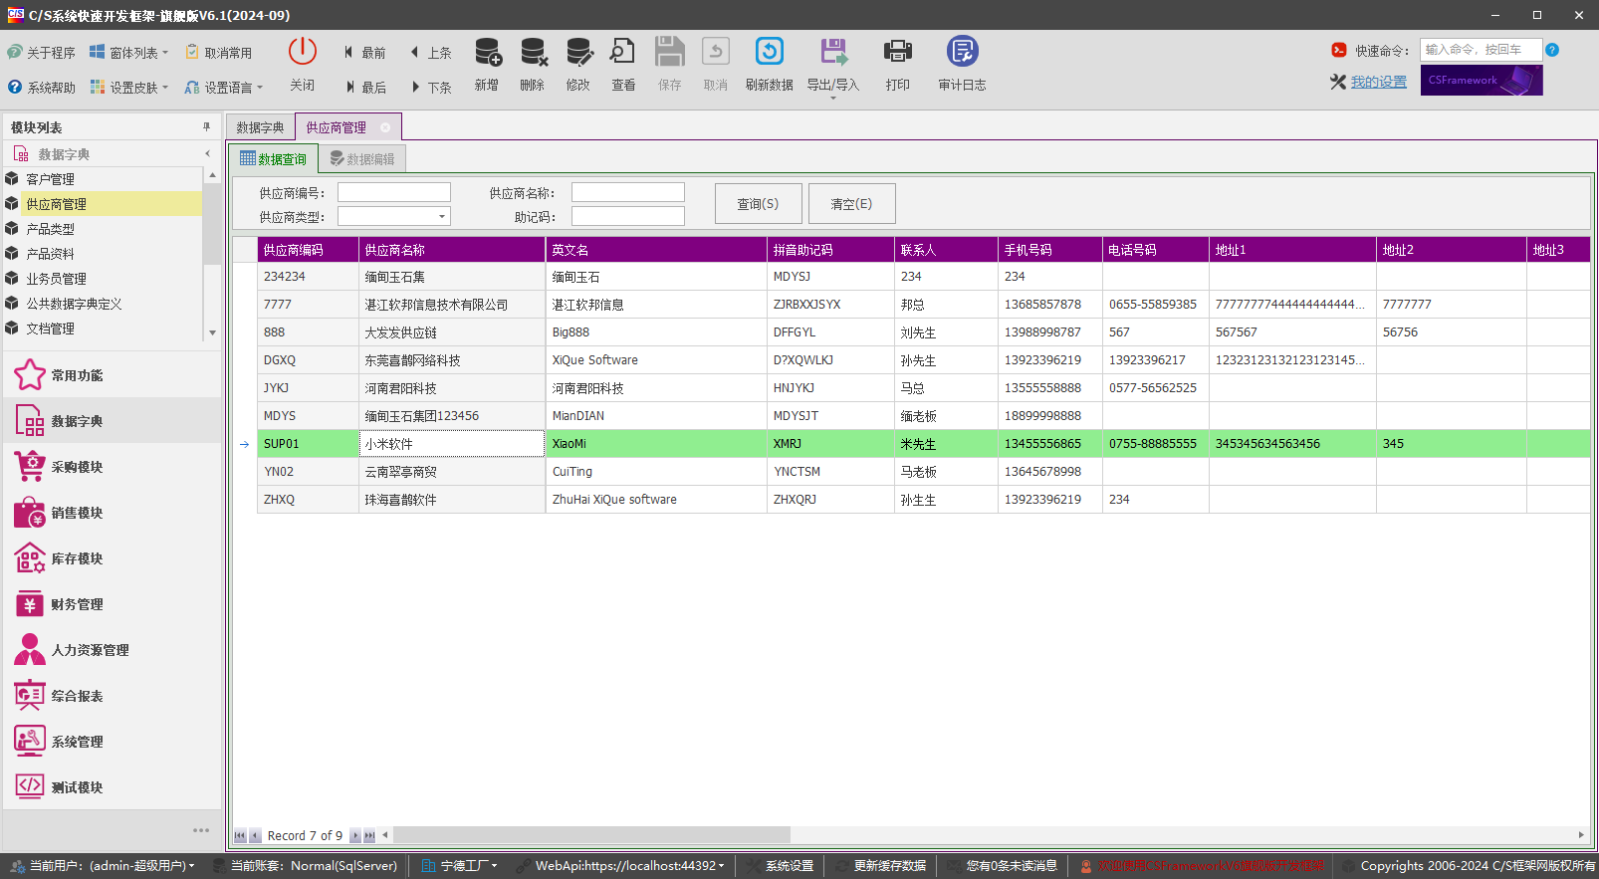
Task: Click 更新缓存数据 in status bar
Action: pyautogui.click(x=881, y=866)
